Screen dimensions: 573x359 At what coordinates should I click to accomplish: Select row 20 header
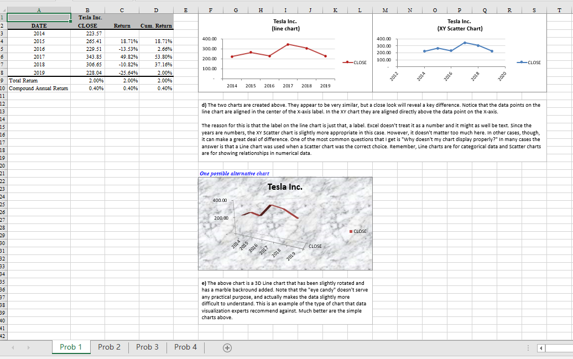pos(3,165)
